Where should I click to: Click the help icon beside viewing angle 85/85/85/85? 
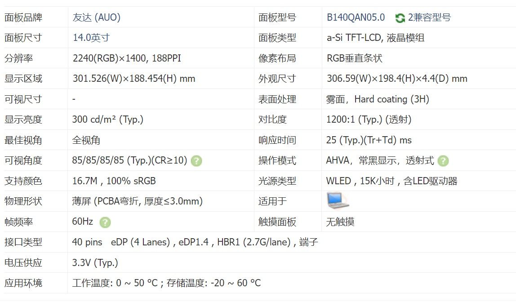coord(196,161)
